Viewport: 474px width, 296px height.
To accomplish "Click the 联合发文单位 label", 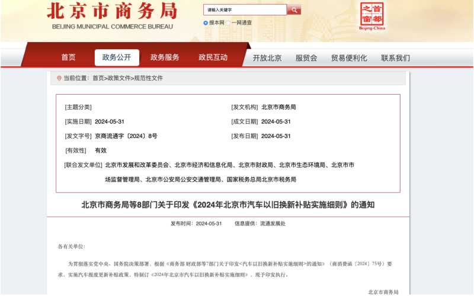I will click(x=83, y=165).
